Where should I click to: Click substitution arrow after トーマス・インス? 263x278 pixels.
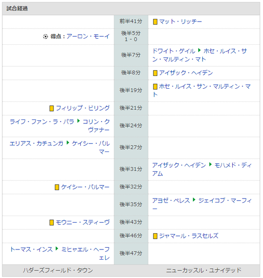click(x=57, y=249)
